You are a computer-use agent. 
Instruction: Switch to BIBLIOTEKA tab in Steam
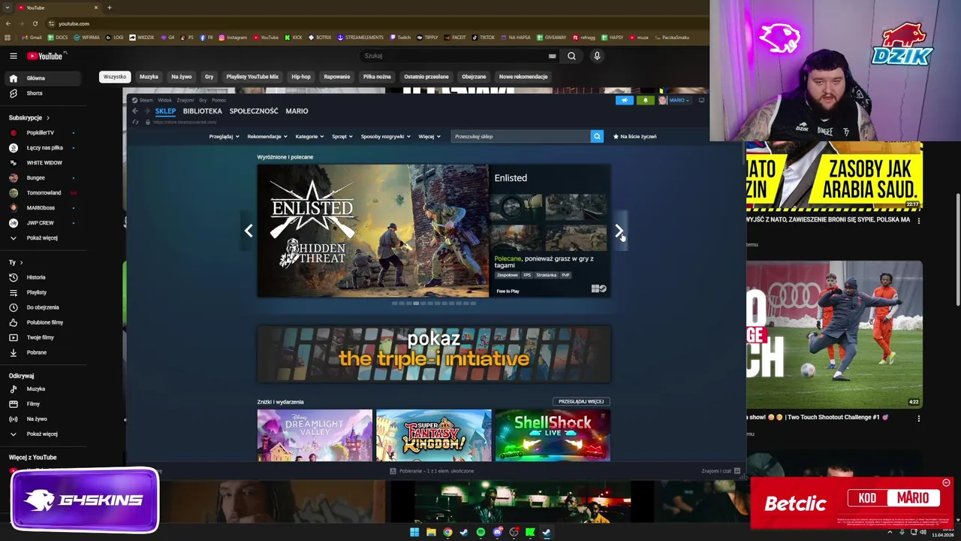[x=202, y=111]
